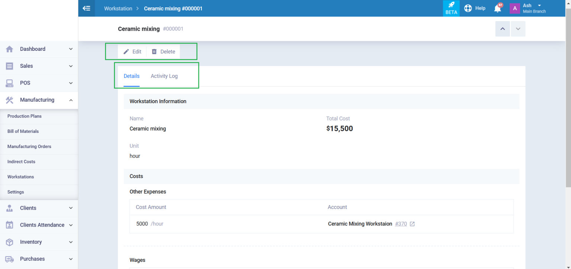The image size is (571, 269).
Task: Collapse the Manufacturing menu chevron
Action: pos(71,100)
